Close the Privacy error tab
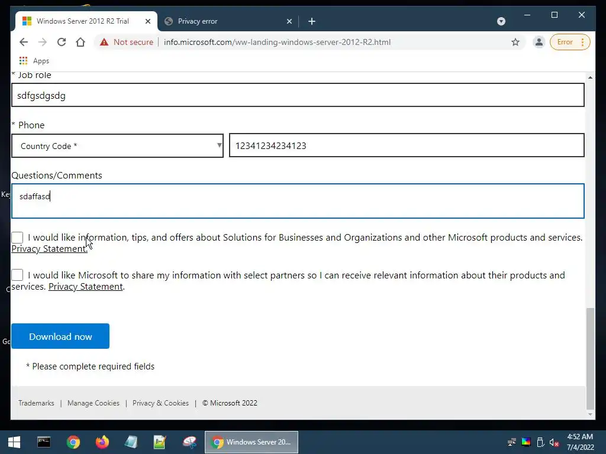Image resolution: width=606 pixels, height=454 pixels. [x=289, y=21]
